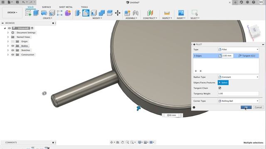
Task: Open the Radius Type Constant dropdown
Action: (x=238, y=77)
